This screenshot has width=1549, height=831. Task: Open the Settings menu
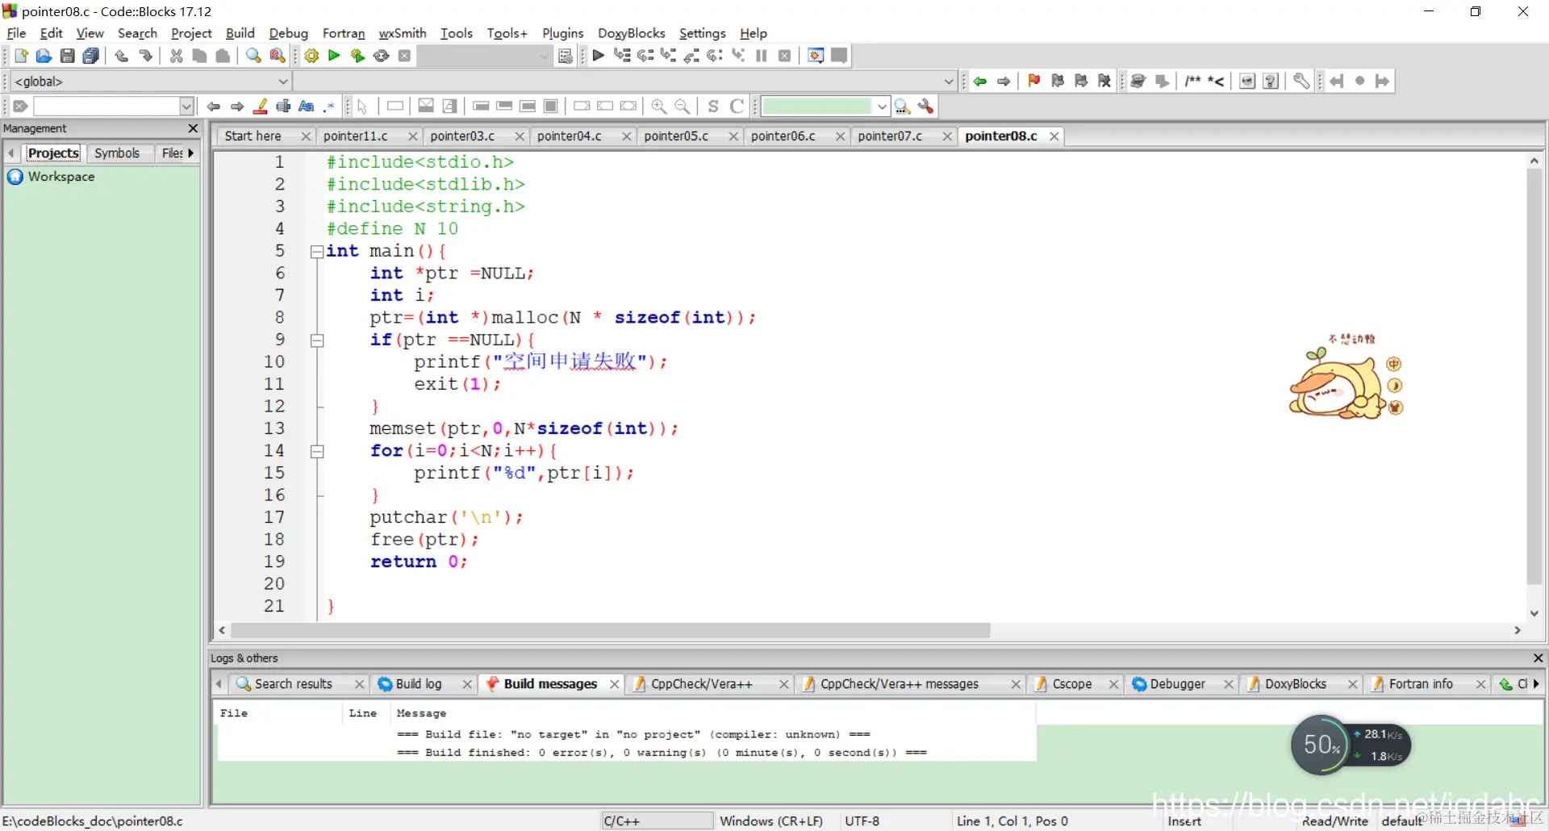[x=702, y=33]
